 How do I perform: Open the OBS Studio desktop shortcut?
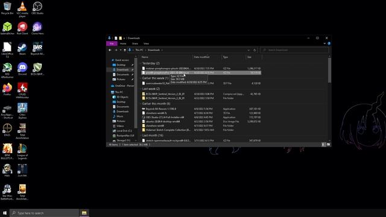(37, 8)
